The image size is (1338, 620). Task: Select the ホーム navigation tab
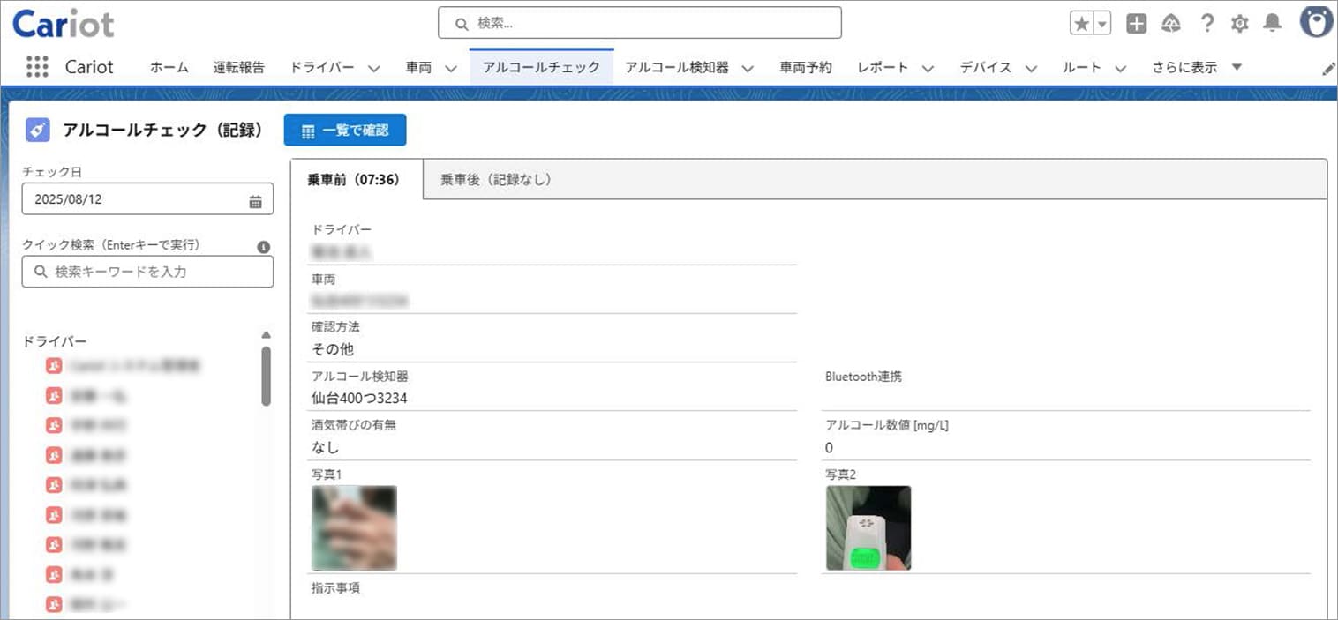click(x=169, y=67)
